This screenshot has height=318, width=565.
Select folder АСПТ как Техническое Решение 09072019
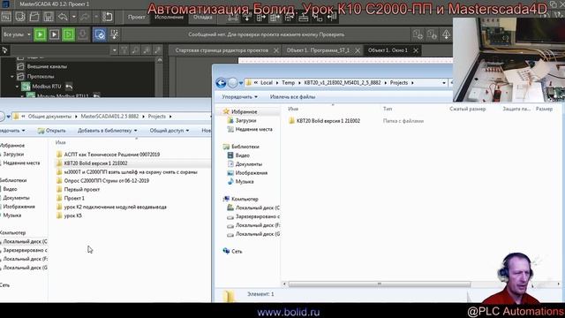tap(112, 155)
